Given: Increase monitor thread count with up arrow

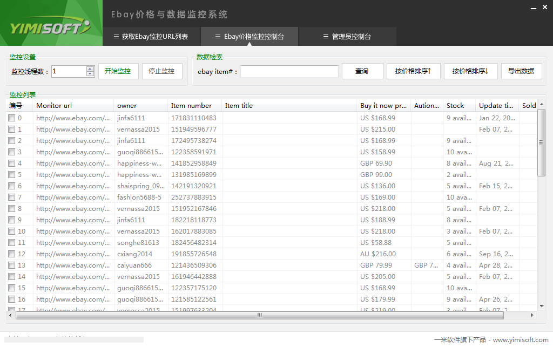Looking at the screenshot, I should [x=90, y=69].
